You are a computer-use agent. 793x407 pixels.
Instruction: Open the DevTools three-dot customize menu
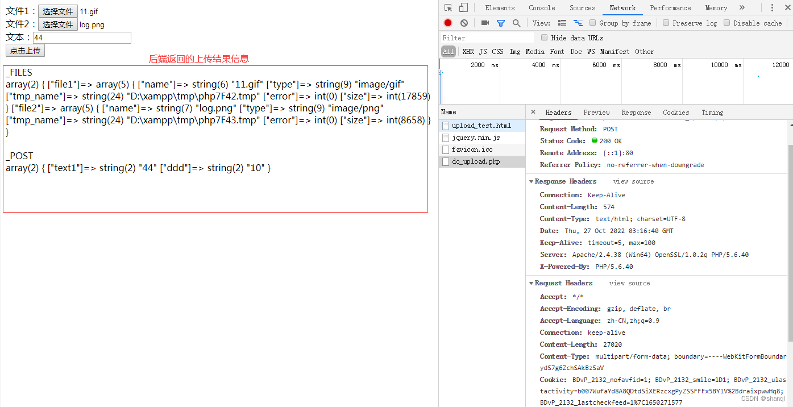click(772, 7)
